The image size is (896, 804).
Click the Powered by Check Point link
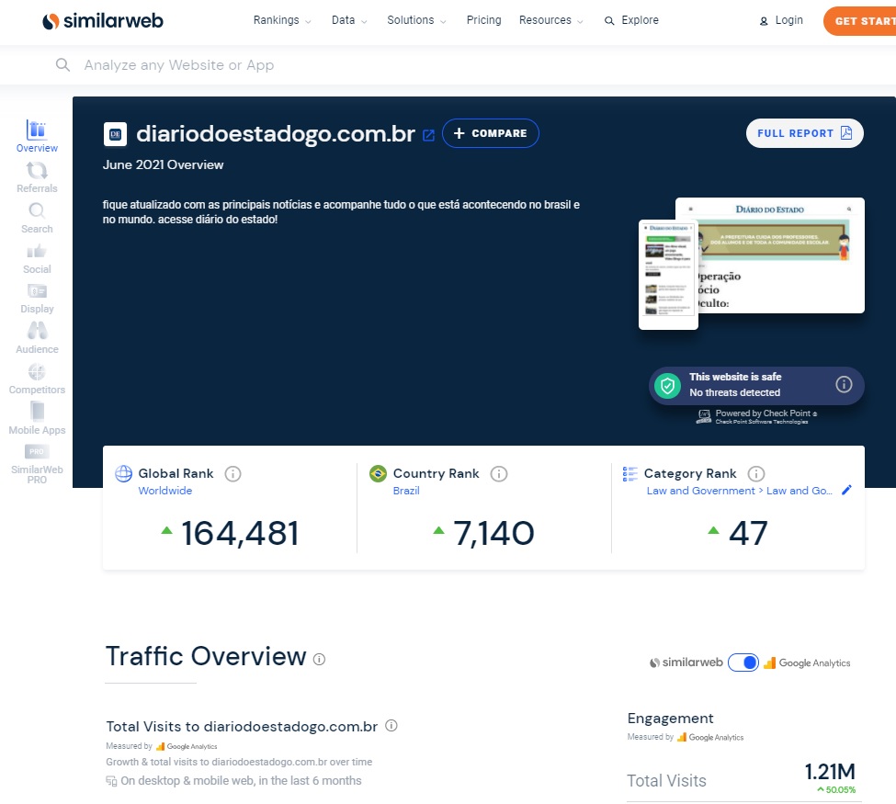click(x=756, y=416)
